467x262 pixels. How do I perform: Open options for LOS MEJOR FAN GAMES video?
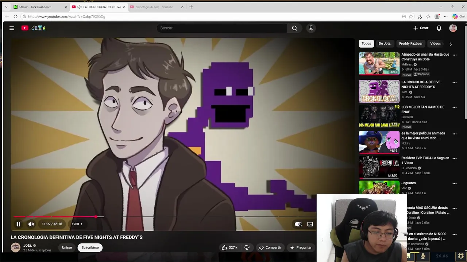[455, 108]
